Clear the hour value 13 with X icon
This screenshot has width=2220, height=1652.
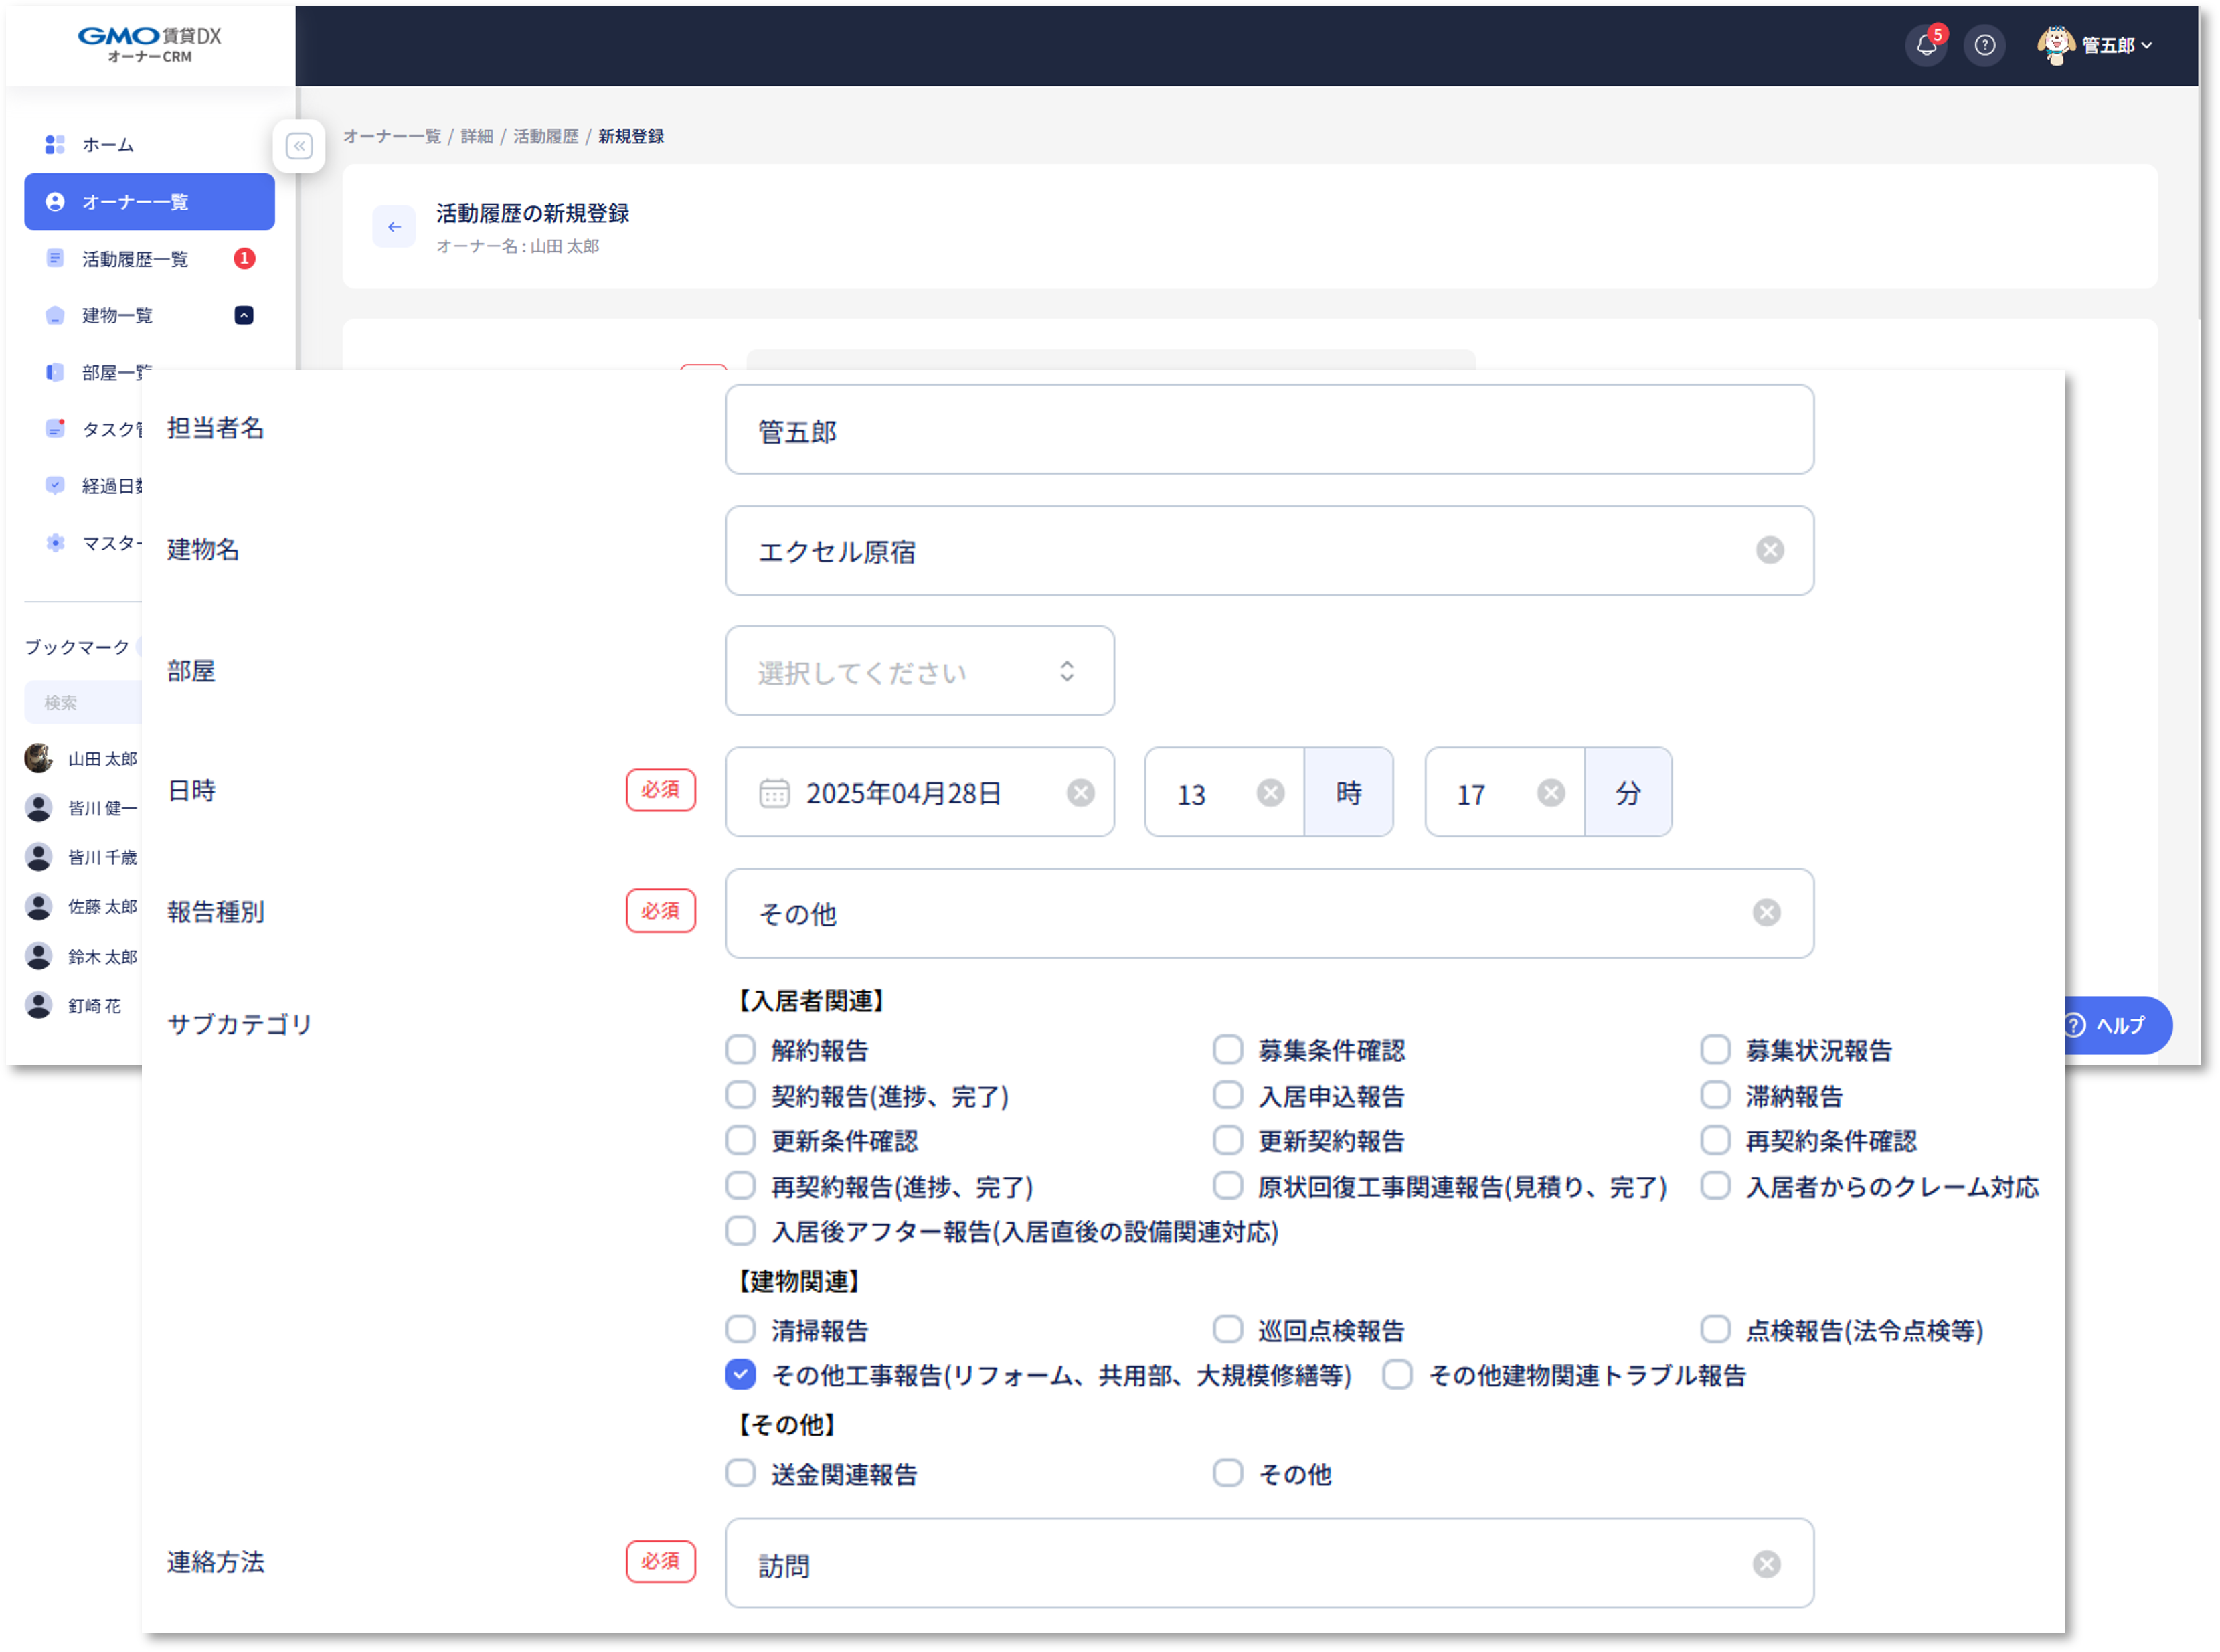click(1271, 793)
